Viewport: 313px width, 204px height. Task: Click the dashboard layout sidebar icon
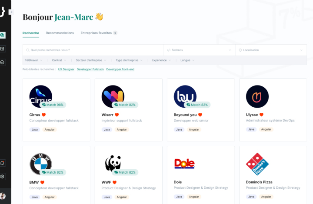click(2, 49)
